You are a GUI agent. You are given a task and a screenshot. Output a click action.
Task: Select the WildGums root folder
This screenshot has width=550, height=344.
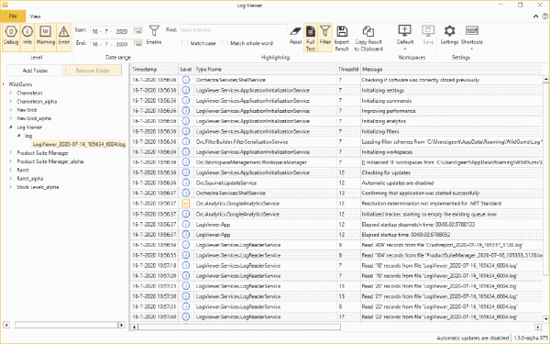tap(20, 84)
